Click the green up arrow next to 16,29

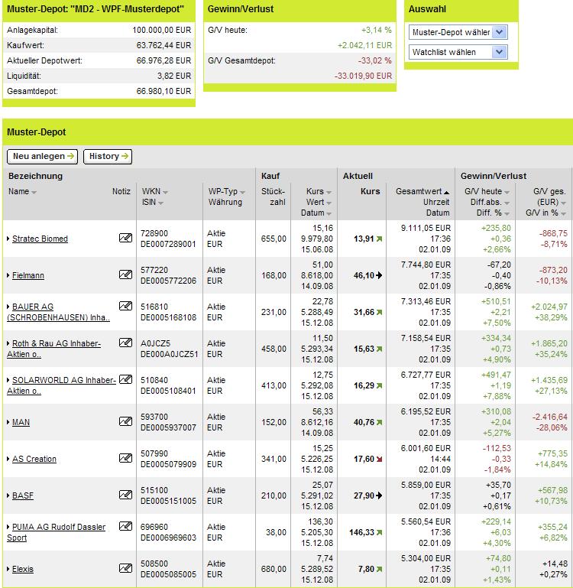[379, 386]
